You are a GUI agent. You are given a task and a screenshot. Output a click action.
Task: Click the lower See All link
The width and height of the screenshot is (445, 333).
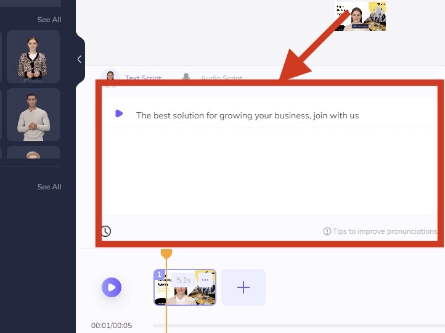pos(49,187)
